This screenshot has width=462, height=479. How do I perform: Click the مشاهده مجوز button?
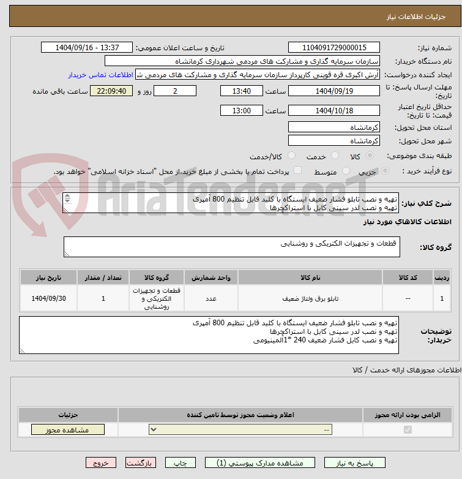pyautogui.click(x=68, y=429)
